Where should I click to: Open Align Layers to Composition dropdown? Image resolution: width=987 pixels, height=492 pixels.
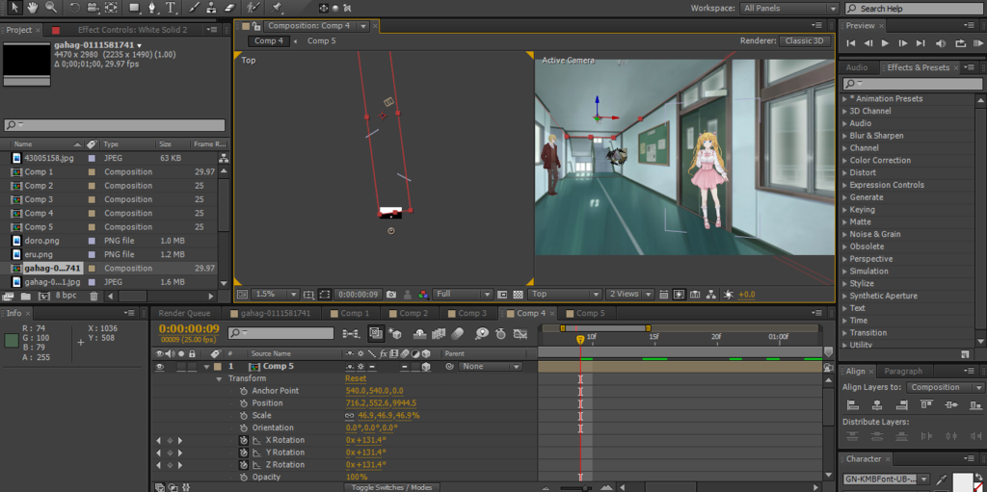[x=947, y=388]
